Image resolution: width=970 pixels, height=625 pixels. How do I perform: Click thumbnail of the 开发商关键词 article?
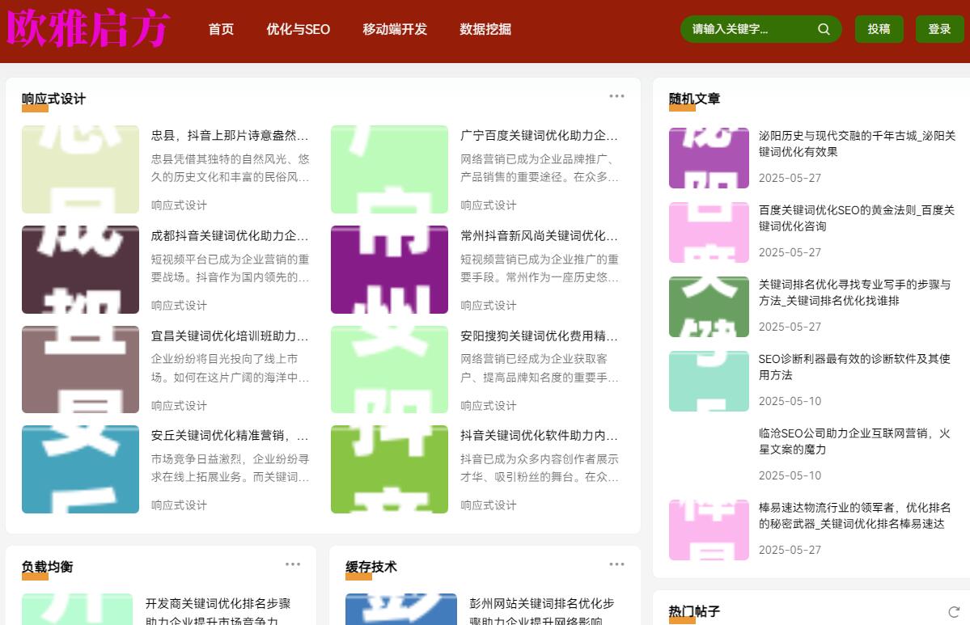78,609
